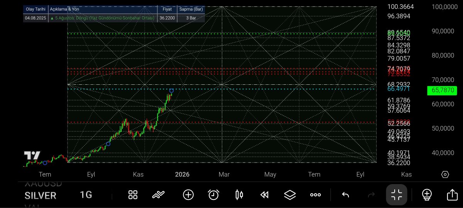Click the blue circle marker near Eyl

(108, 144)
